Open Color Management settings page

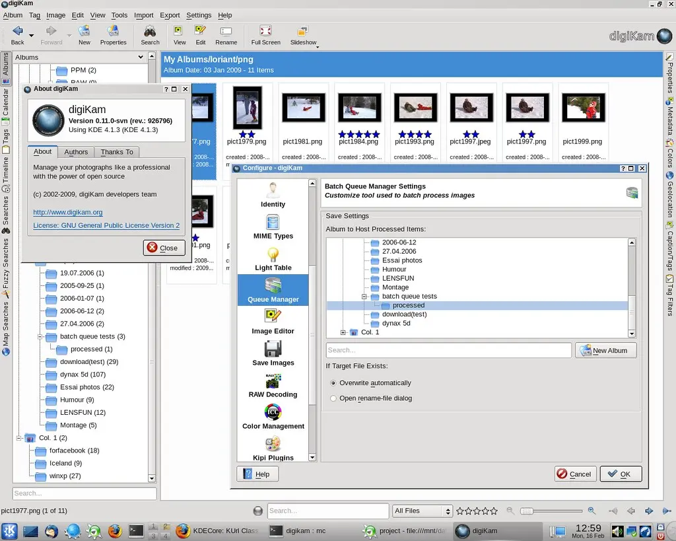273,417
